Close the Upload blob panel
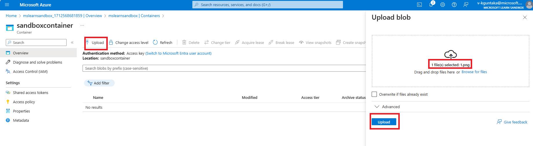 point(525,17)
